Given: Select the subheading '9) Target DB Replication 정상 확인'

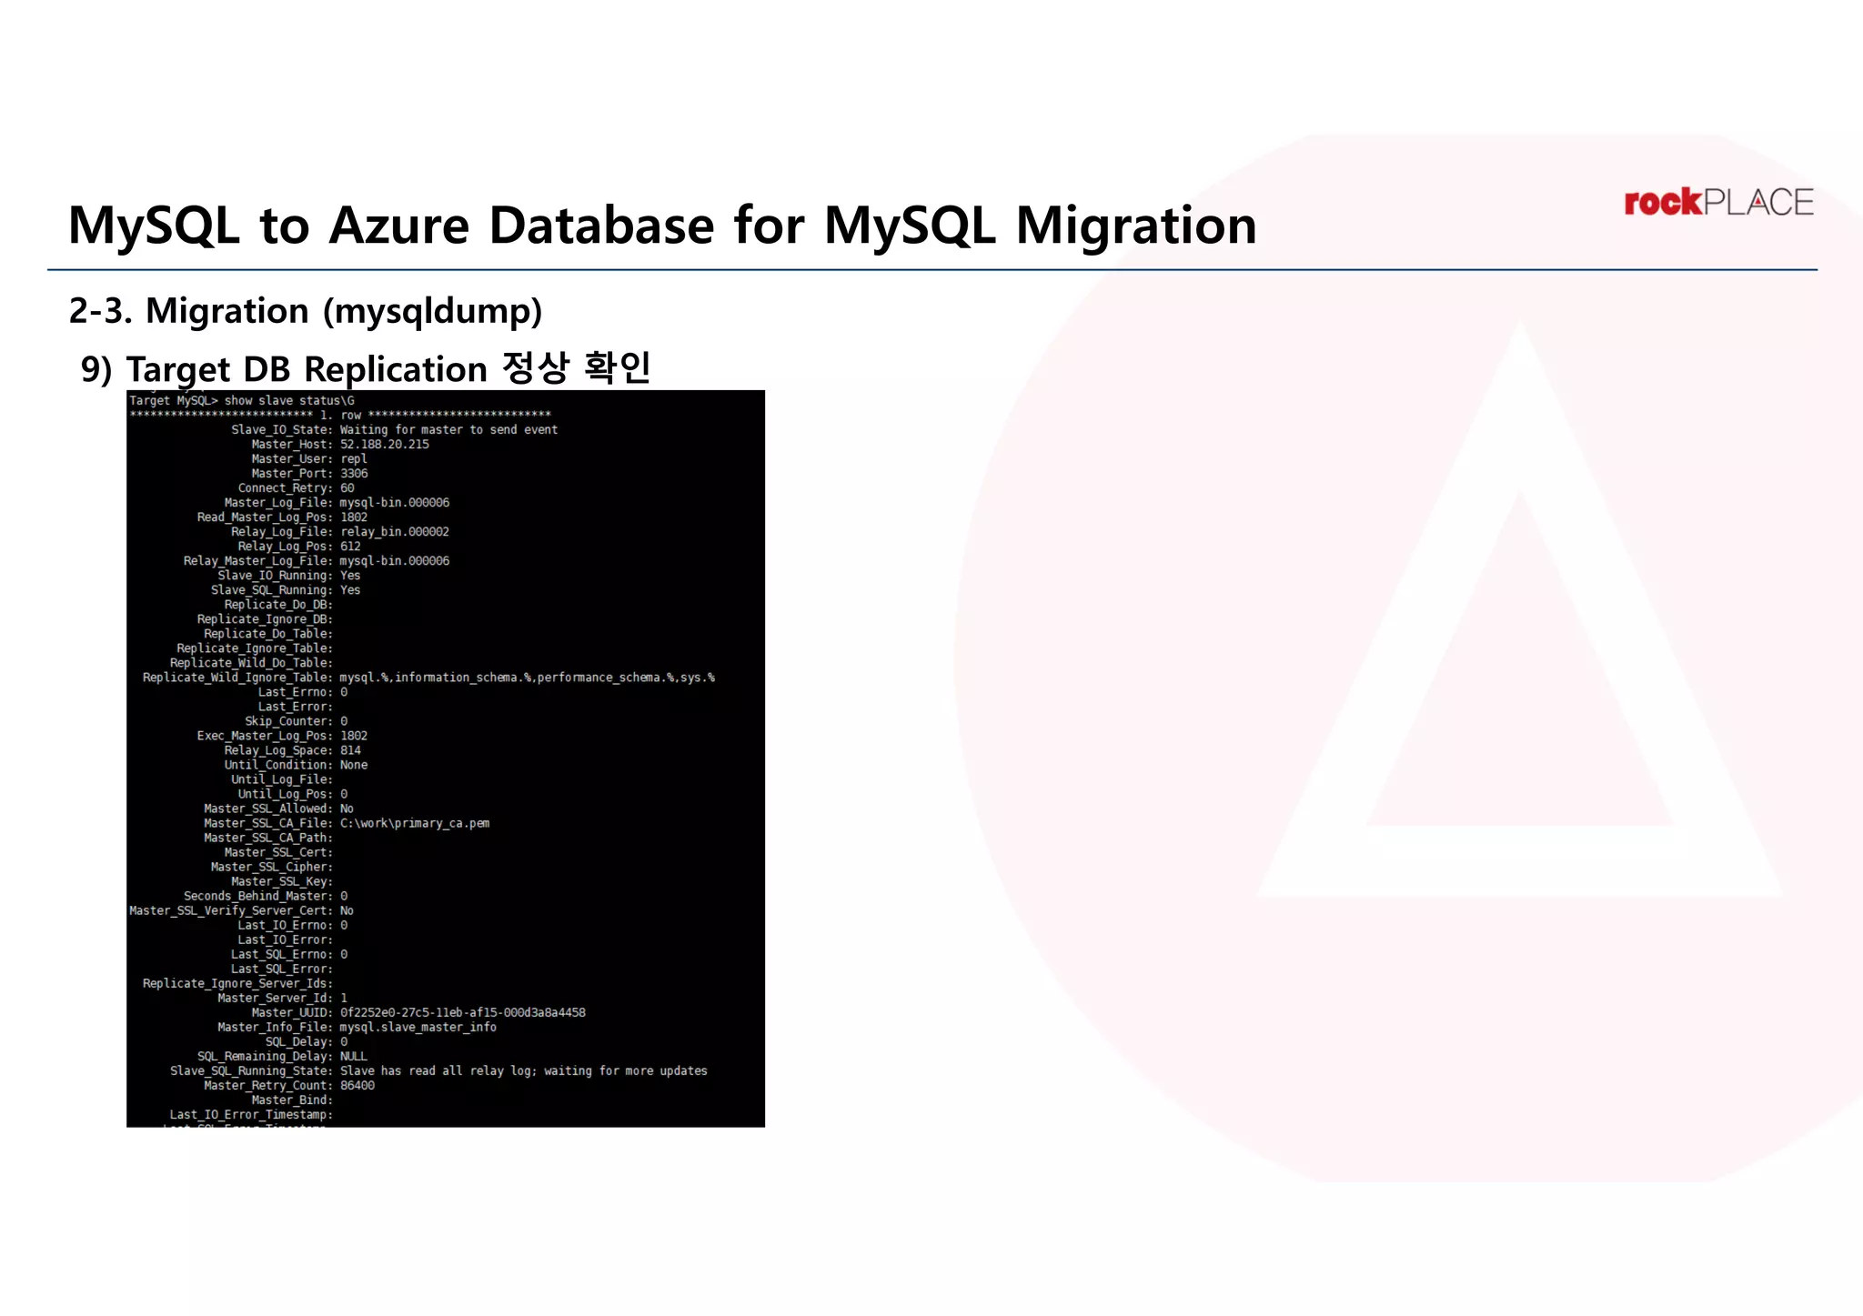Looking at the screenshot, I should coord(366,368).
